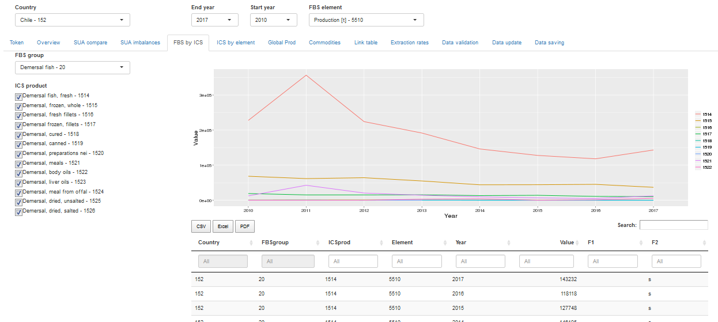Open the Country dropdown showing Chile

pos(72,20)
